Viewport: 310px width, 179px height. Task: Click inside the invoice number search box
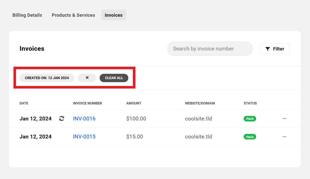(x=210, y=49)
